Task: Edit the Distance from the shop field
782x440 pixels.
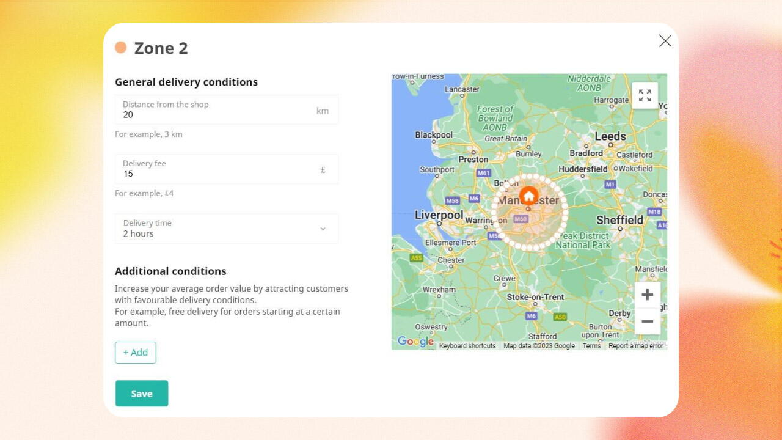Action: tap(227, 109)
